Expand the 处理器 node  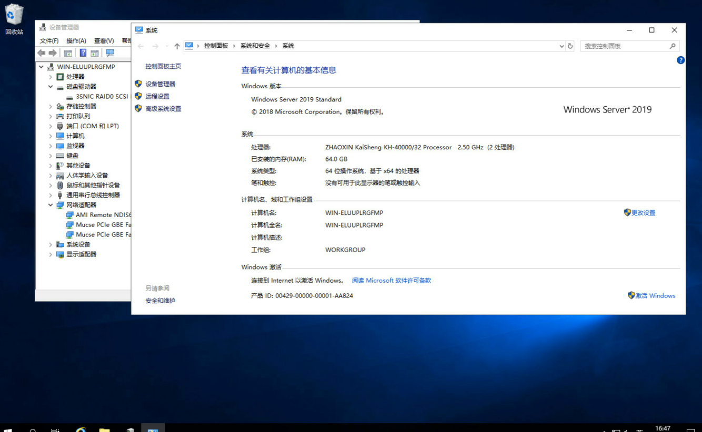51,77
